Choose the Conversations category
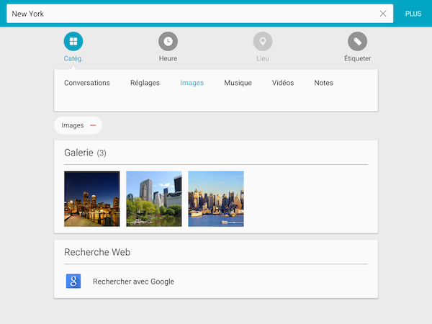The image size is (432, 324). click(87, 83)
